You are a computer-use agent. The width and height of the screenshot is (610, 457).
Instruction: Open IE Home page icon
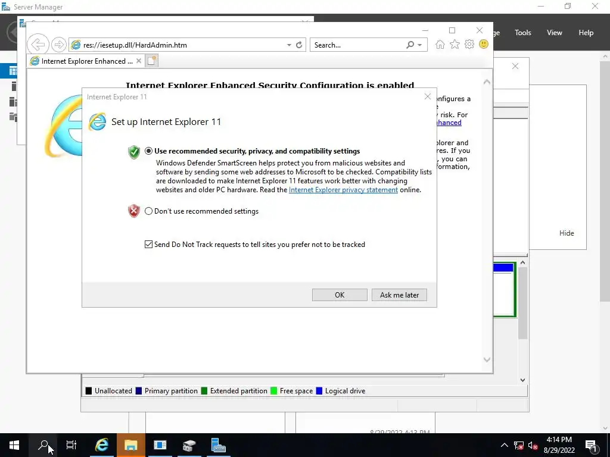coord(440,44)
